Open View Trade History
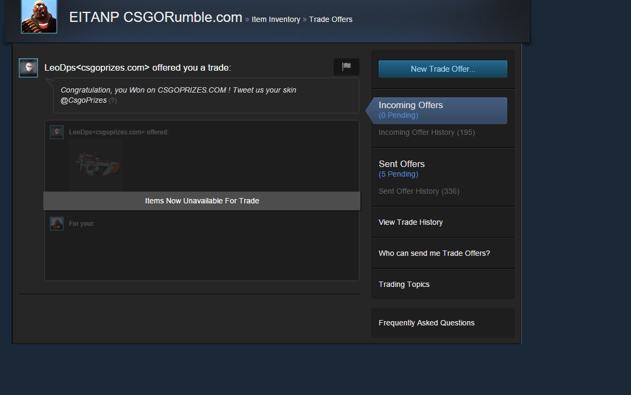Screen dimensions: 631x395 click(410, 223)
